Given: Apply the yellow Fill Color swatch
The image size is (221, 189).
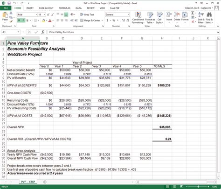Looking at the screenshot, I should coord(44,21).
